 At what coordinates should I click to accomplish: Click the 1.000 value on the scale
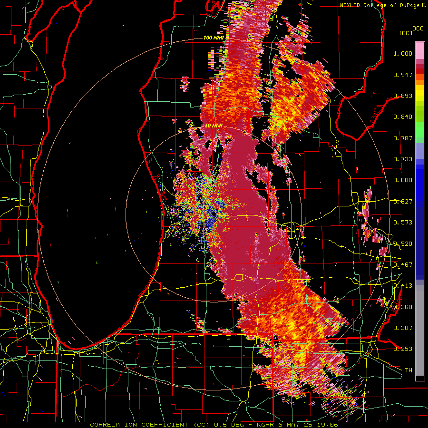(403, 53)
